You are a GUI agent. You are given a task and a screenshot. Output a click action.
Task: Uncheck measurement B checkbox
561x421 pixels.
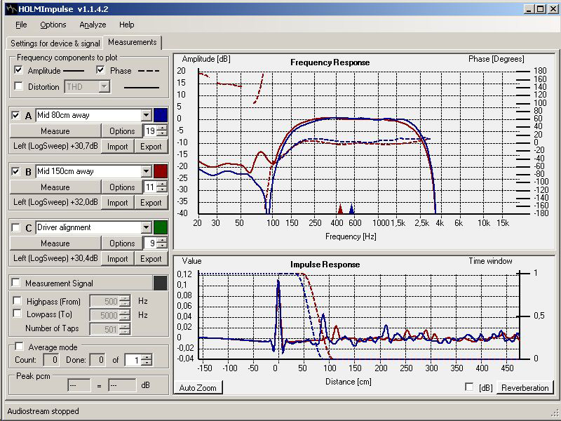(x=15, y=171)
